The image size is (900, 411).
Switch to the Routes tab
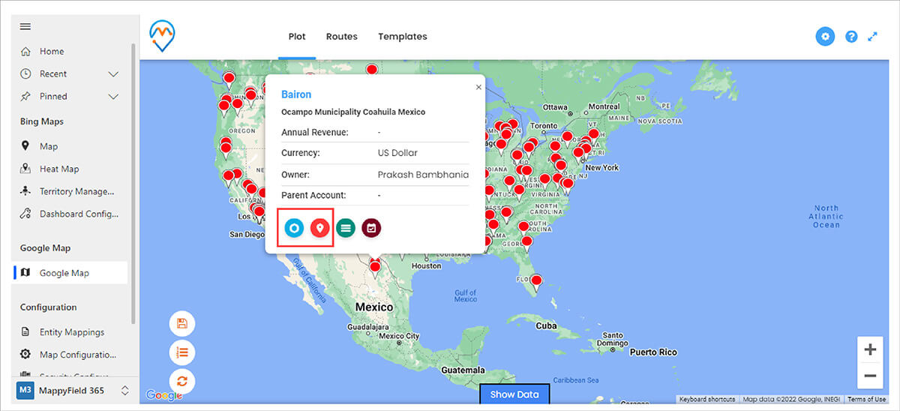click(x=342, y=37)
